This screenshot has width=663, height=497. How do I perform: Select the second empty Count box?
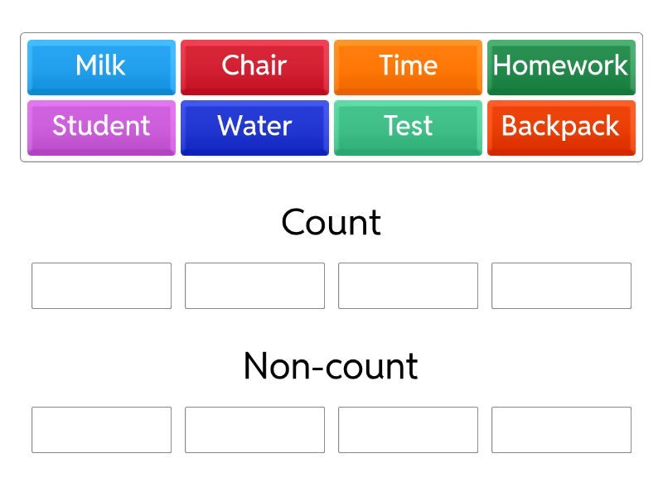coord(254,286)
